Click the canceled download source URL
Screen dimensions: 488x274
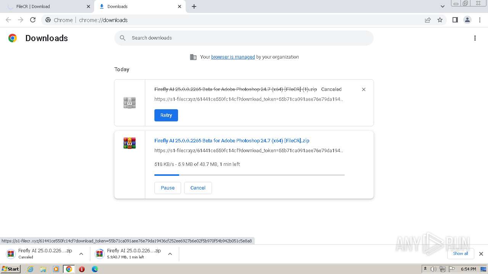pos(249,99)
